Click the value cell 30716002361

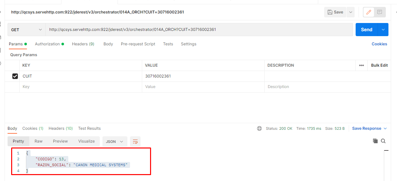click(x=203, y=76)
